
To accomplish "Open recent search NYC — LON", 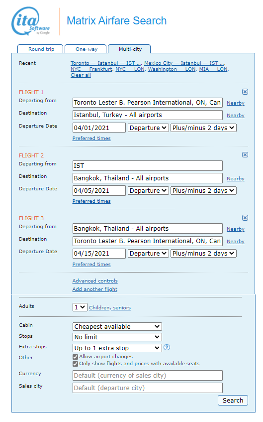I will point(130,69).
